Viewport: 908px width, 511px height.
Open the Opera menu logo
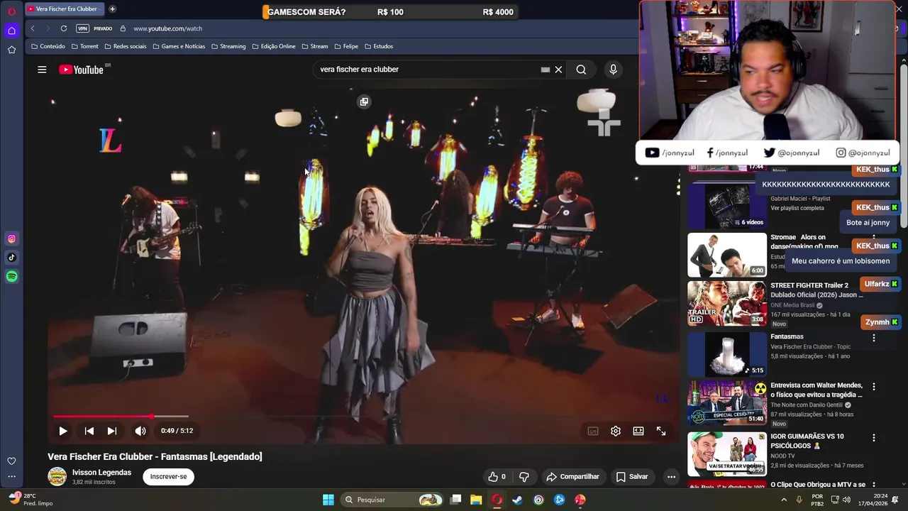(x=11, y=11)
